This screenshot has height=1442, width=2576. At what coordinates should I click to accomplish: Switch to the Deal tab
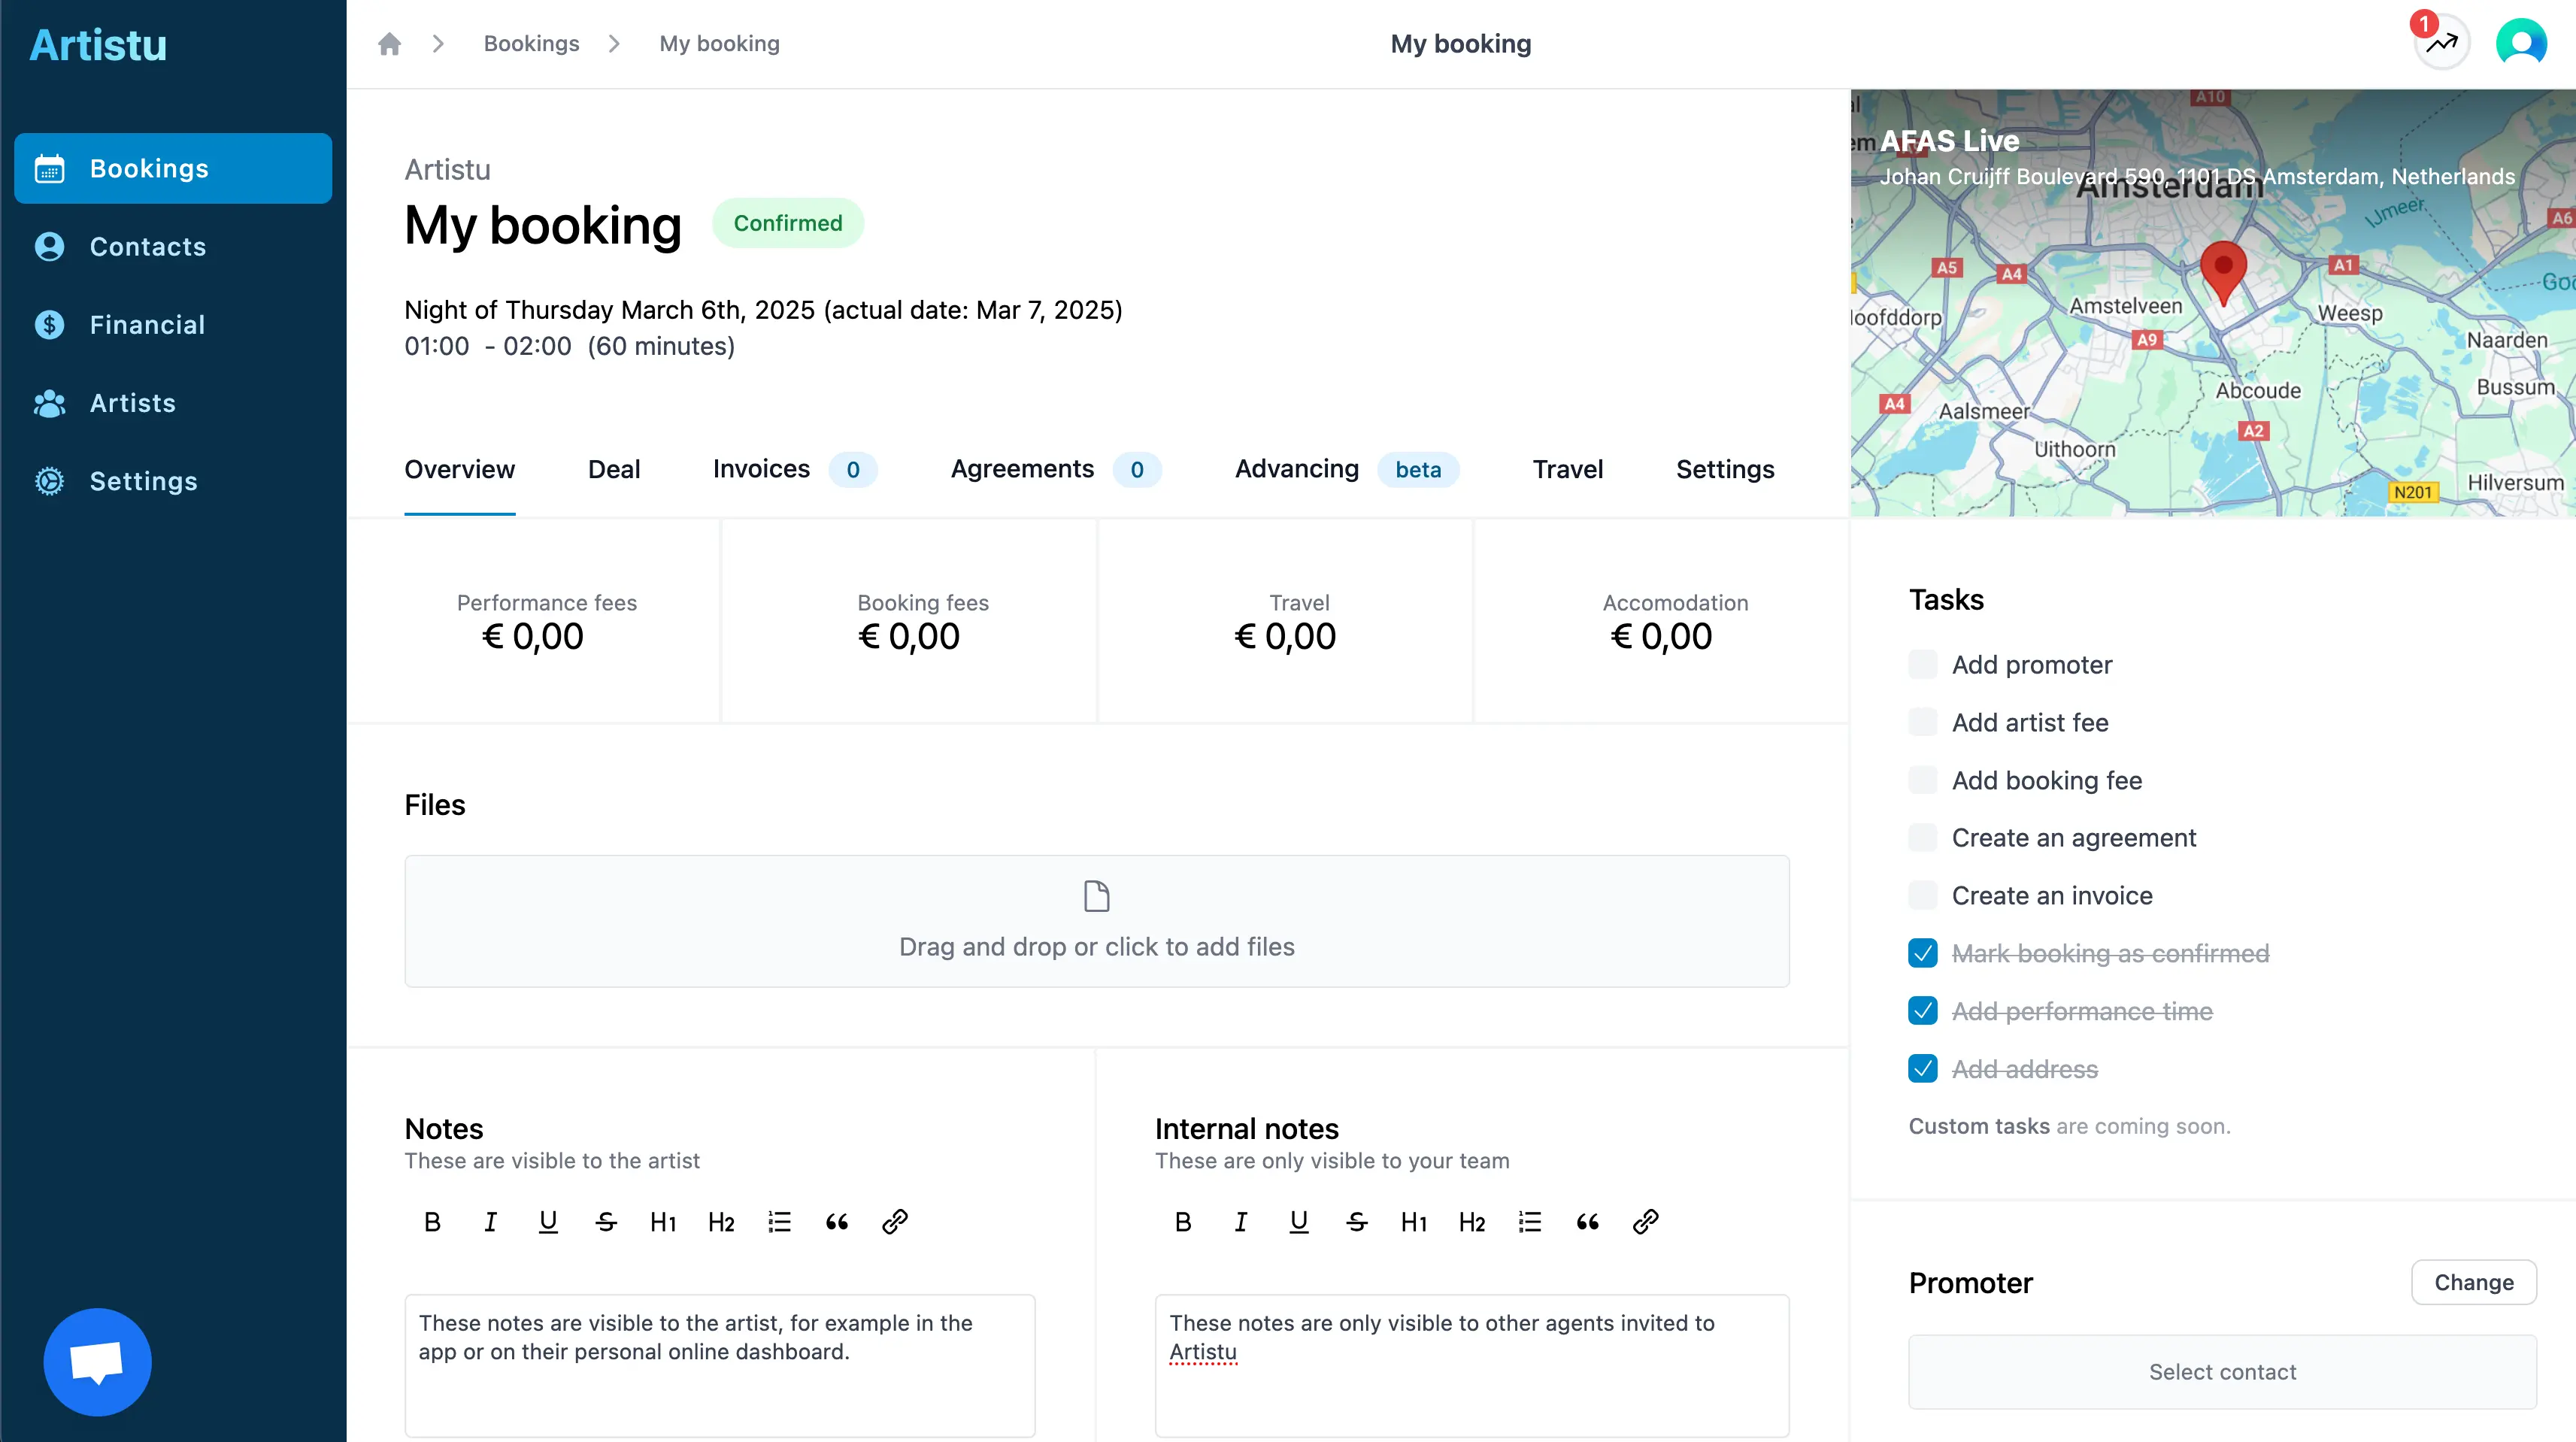613,470
